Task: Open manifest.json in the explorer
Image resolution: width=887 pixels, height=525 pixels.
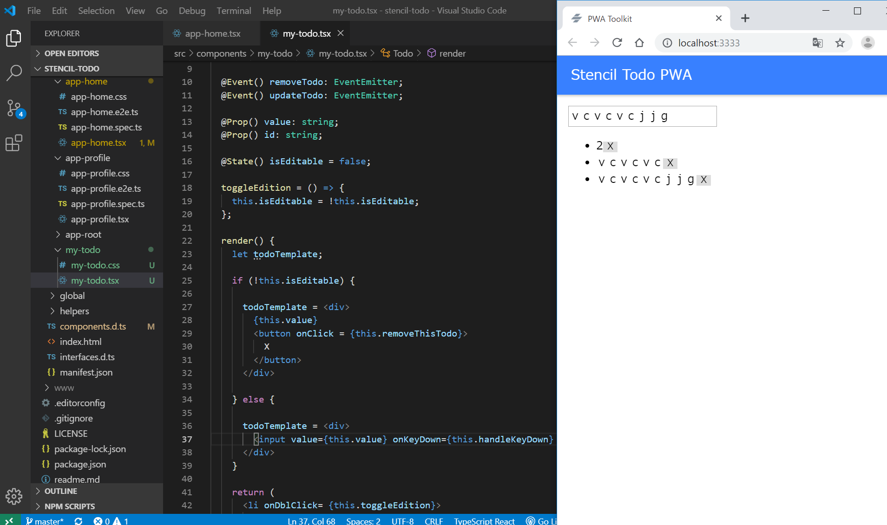Action: coord(86,372)
